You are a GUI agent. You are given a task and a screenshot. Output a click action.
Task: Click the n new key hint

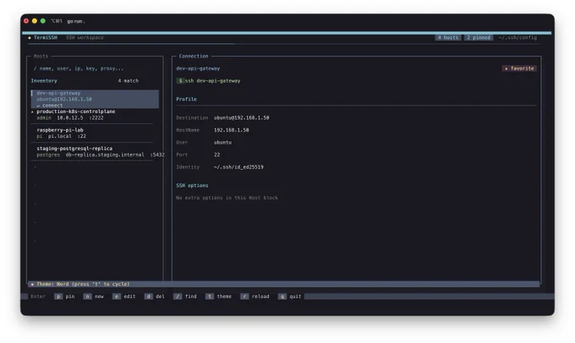pos(94,297)
